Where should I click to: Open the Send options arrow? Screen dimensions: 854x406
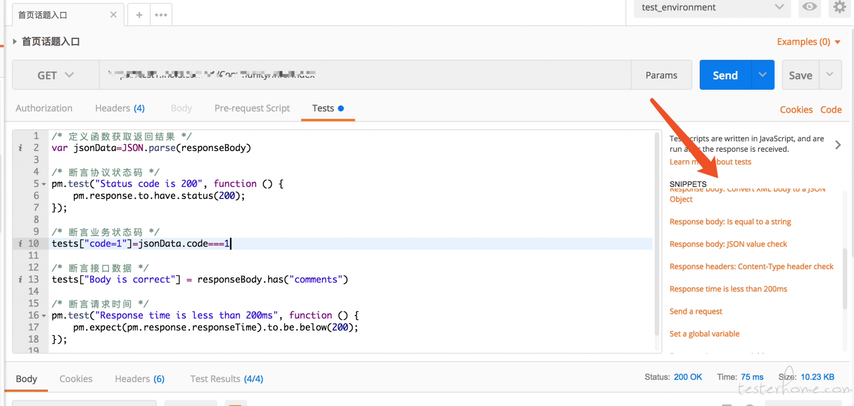(763, 75)
